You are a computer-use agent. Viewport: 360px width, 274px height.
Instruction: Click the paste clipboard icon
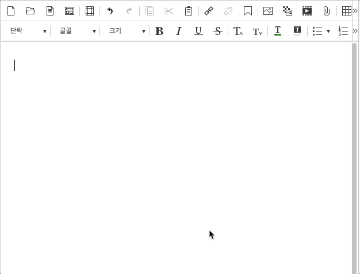pos(189,11)
